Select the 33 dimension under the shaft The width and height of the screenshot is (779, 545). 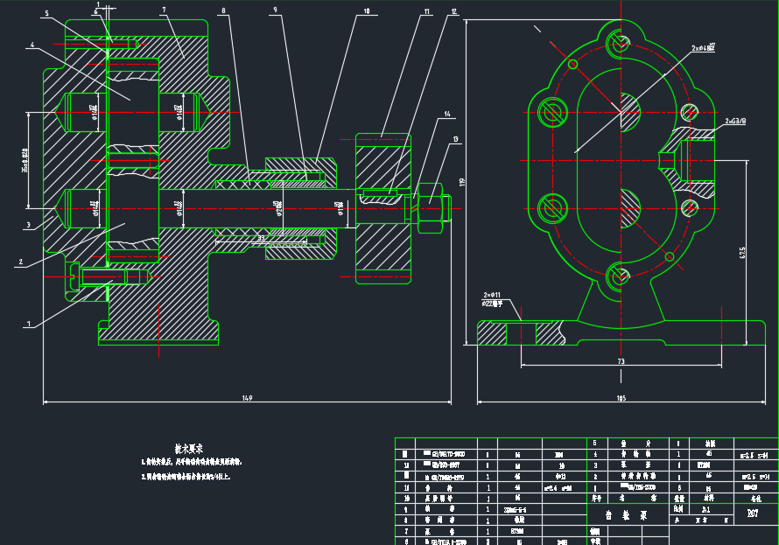262,239
